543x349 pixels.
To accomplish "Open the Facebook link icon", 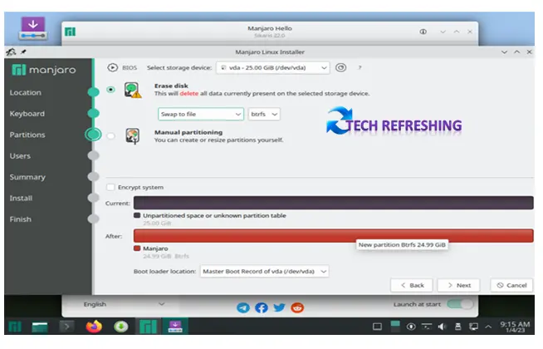I will pyautogui.click(x=261, y=307).
